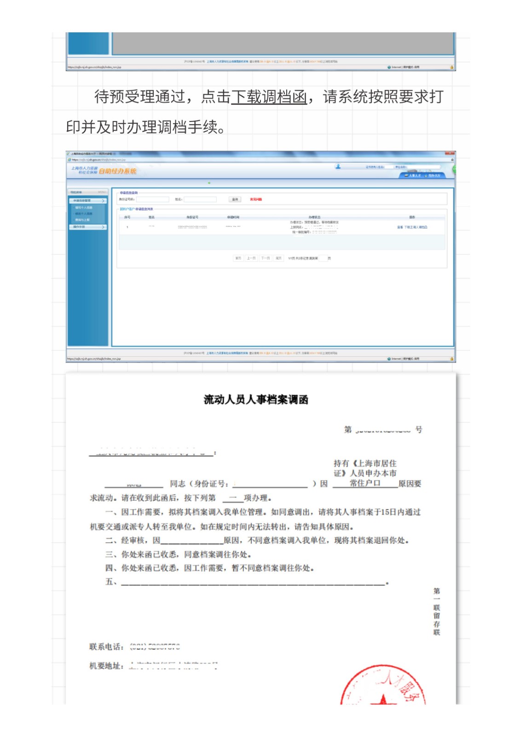Open 查询与上报 in the sidebar
The width and height of the screenshot is (520, 736).
coord(82,220)
